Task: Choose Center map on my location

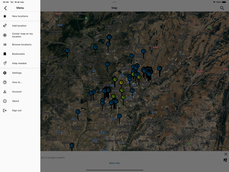Action: (20, 35)
